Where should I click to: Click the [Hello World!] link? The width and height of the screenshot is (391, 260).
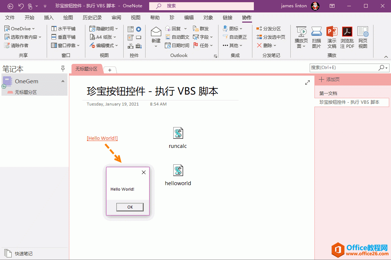[x=102, y=138]
